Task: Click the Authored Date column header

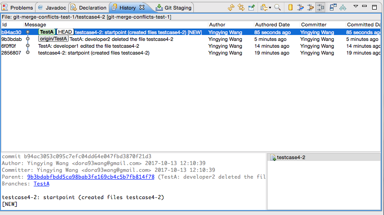Action: [277, 25]
